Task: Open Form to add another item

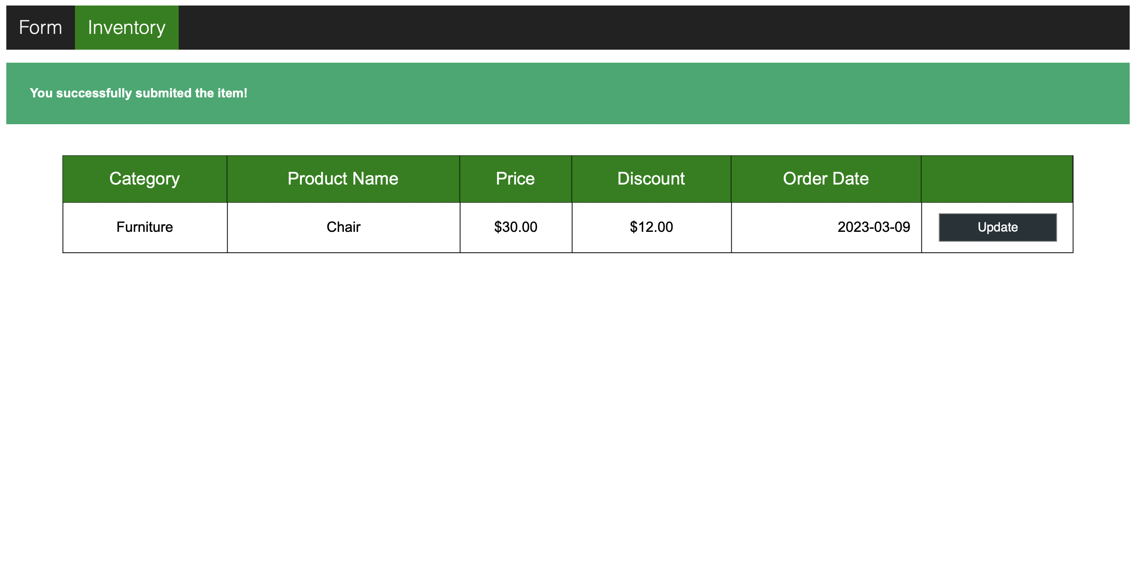Action: point(40,27)
